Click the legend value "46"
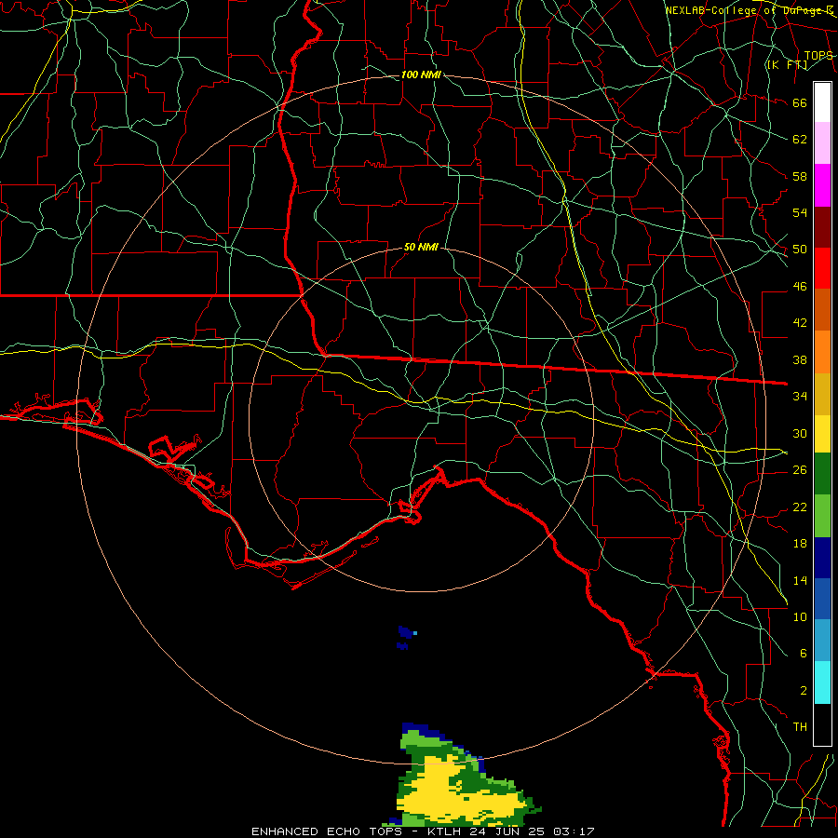This screenshot has width=838, height=838. tap(800, 287)
